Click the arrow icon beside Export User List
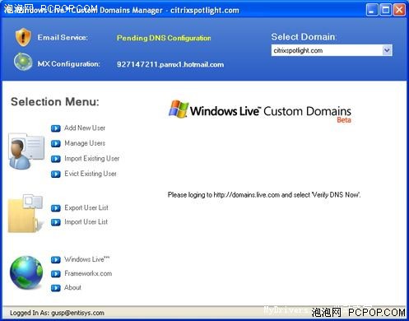This screenshot has height=321, width=409. [56, 208]
